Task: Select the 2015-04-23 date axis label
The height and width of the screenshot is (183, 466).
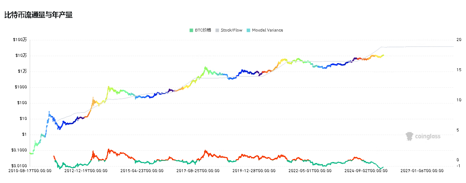Action: coord(142,171)
